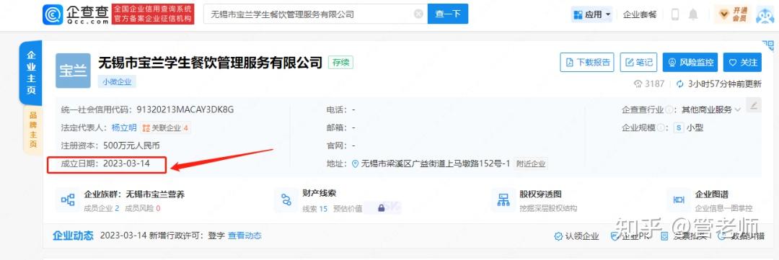Screen dimensions: 779x260
Task: Click the 查一下 search button
Action: [x=448, y=14]
